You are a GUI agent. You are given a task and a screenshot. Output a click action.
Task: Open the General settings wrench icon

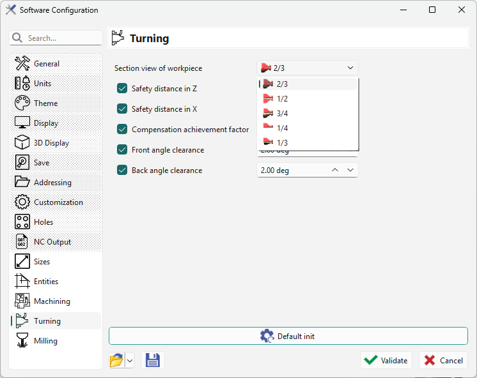[22, 64]
